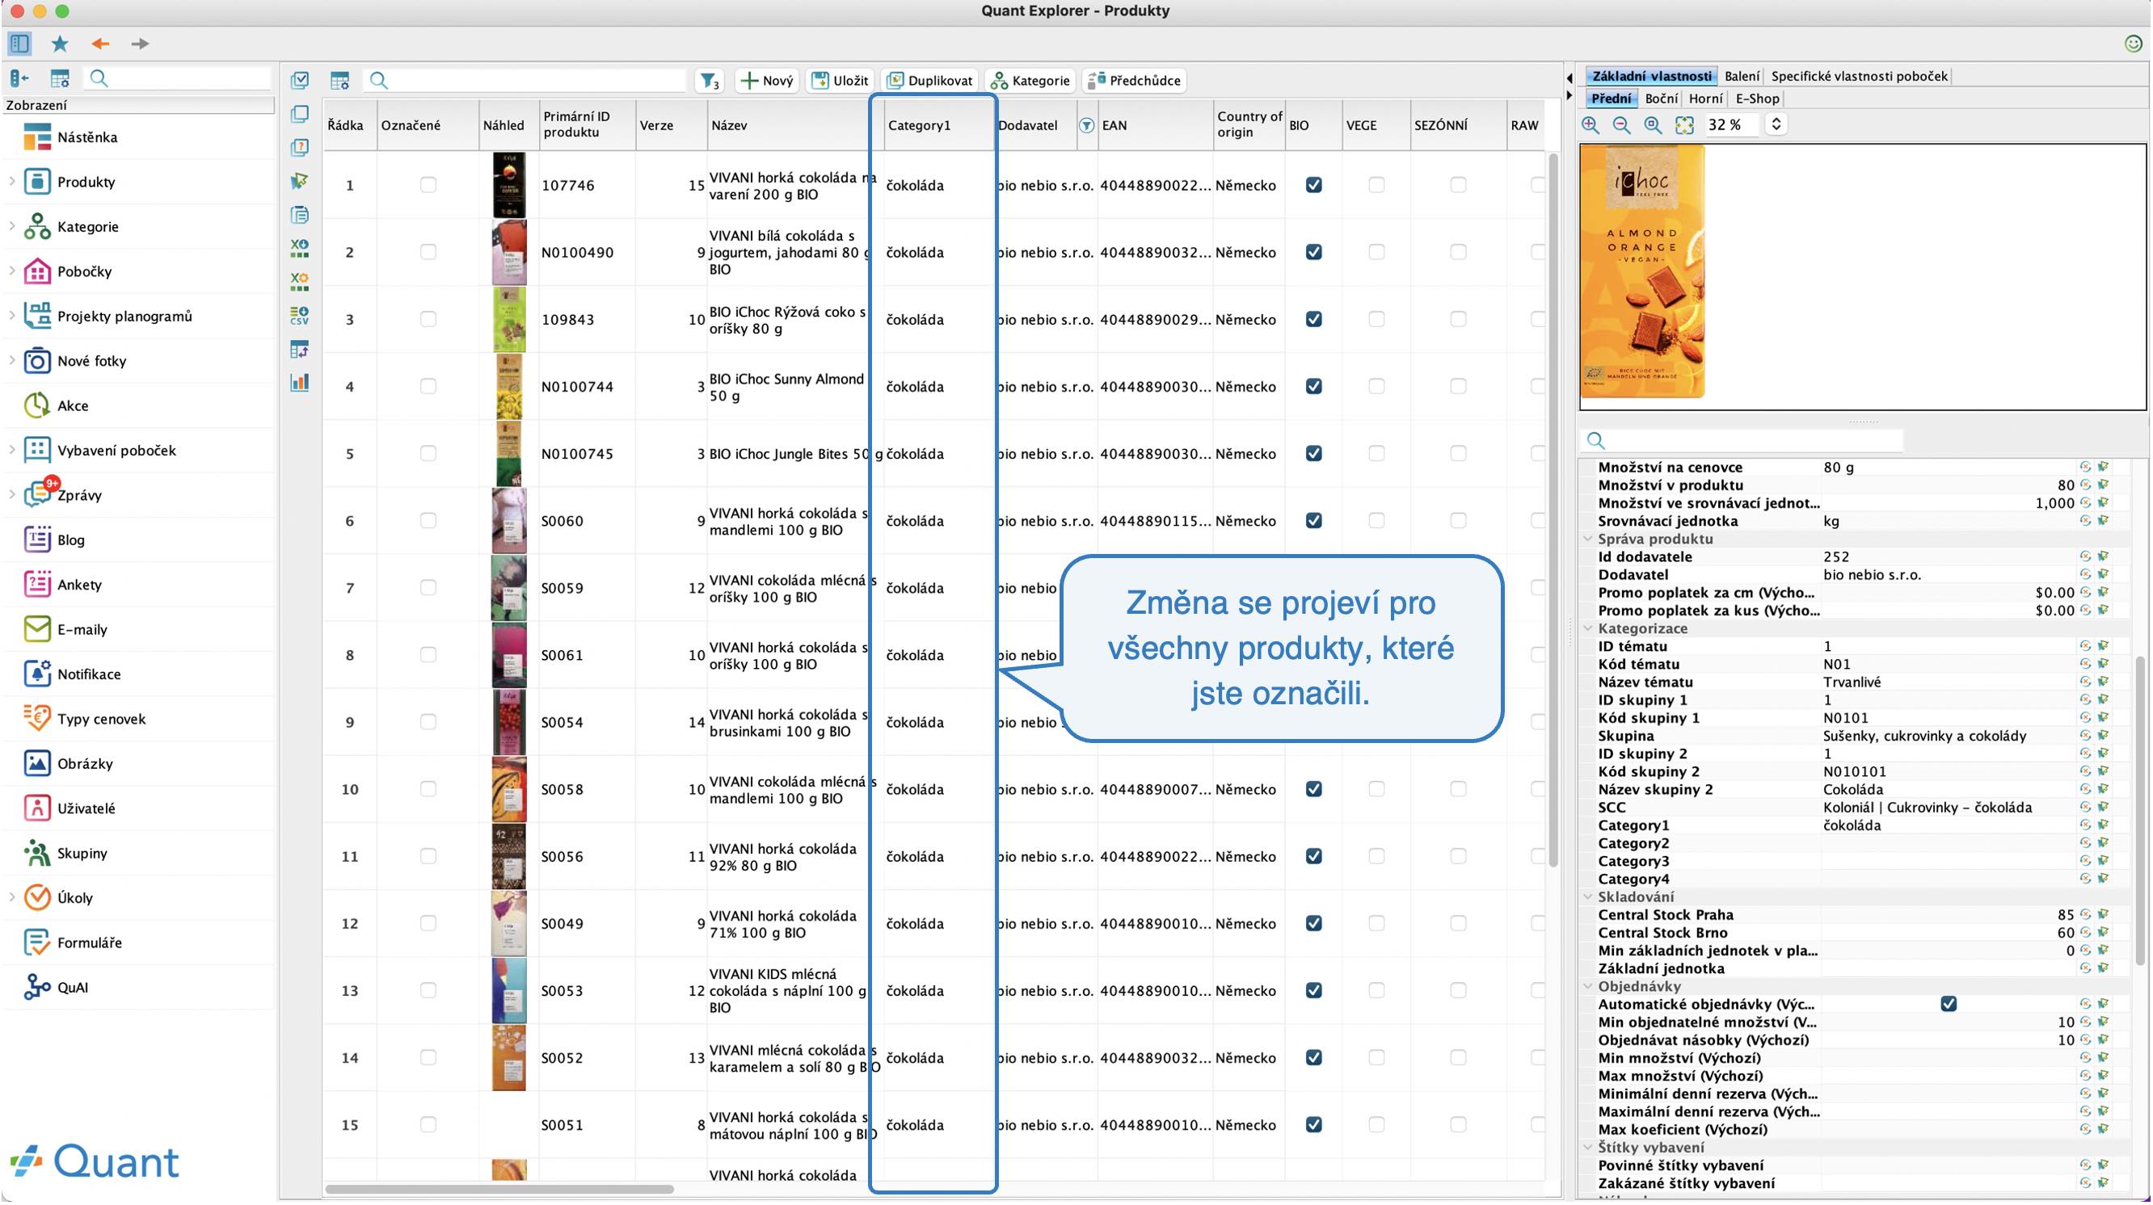
Task: Click the table columns icon beside product search
Action: point(339,81)
